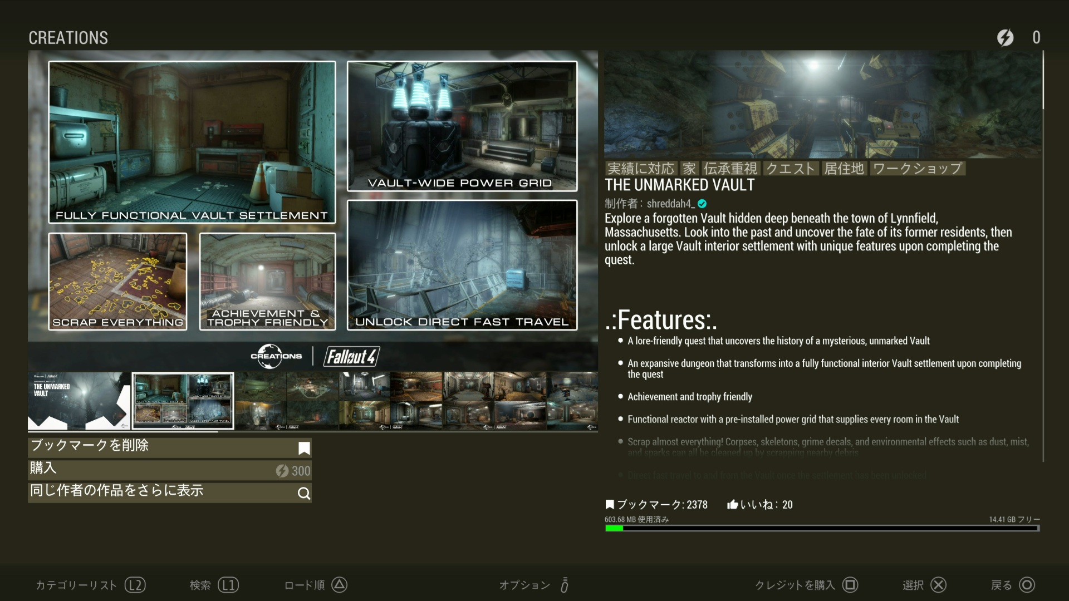This screenshot has height=601, width=1069.
Task: Click the L2 button icon in the footer
Action: (x=135, y=585)
